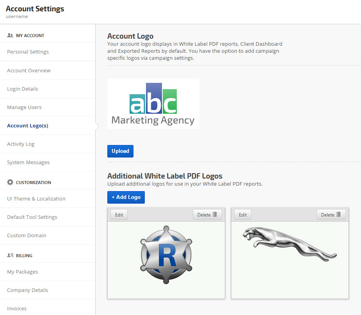
Task: Edit the sheriff star R logo
Action: click(119, 215)
